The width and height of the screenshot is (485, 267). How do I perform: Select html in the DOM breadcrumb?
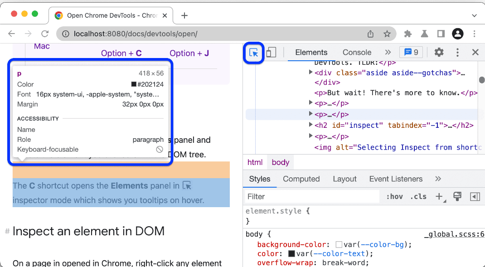[255, 162]
